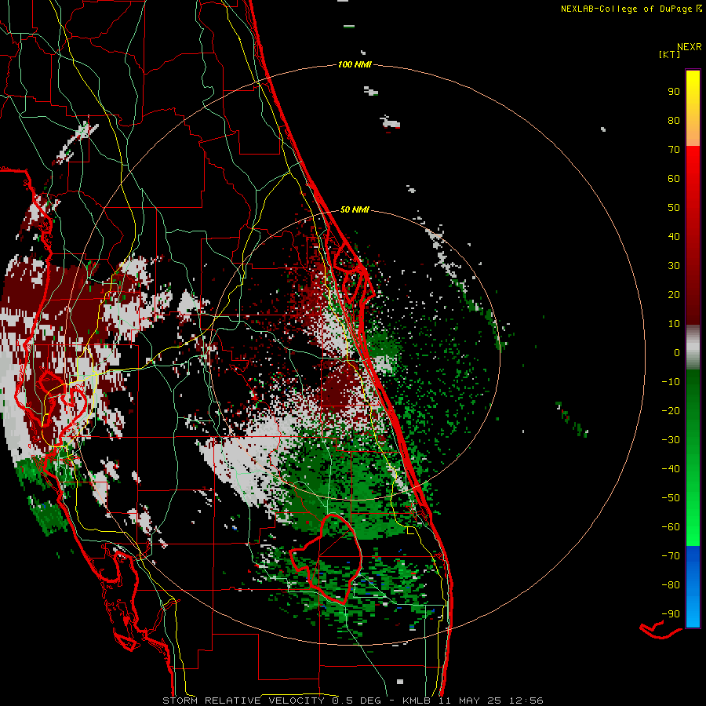
Task: Click the "100 NMI" range ring label
Action: tap(355, 64)
